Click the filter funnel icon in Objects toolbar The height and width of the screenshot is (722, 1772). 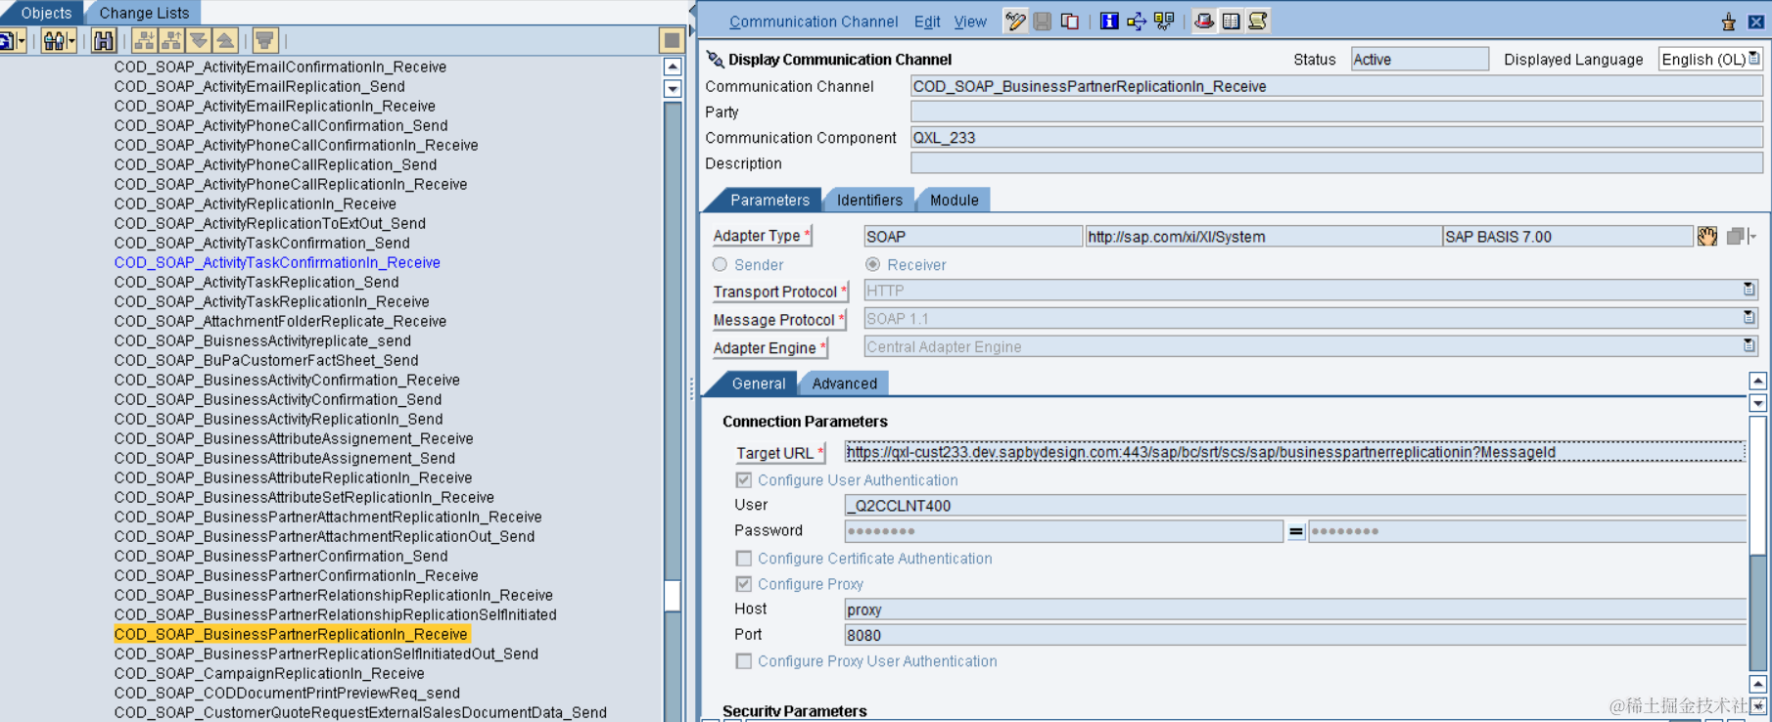[265, 40]
